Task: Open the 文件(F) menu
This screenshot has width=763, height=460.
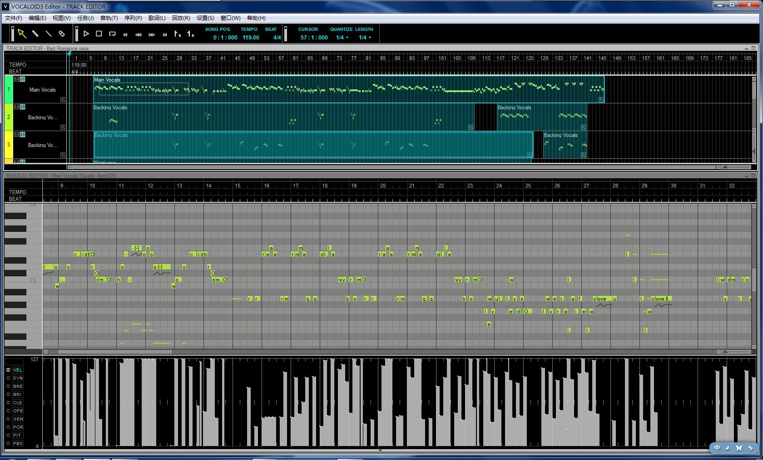Action: [x=14, y=18]
